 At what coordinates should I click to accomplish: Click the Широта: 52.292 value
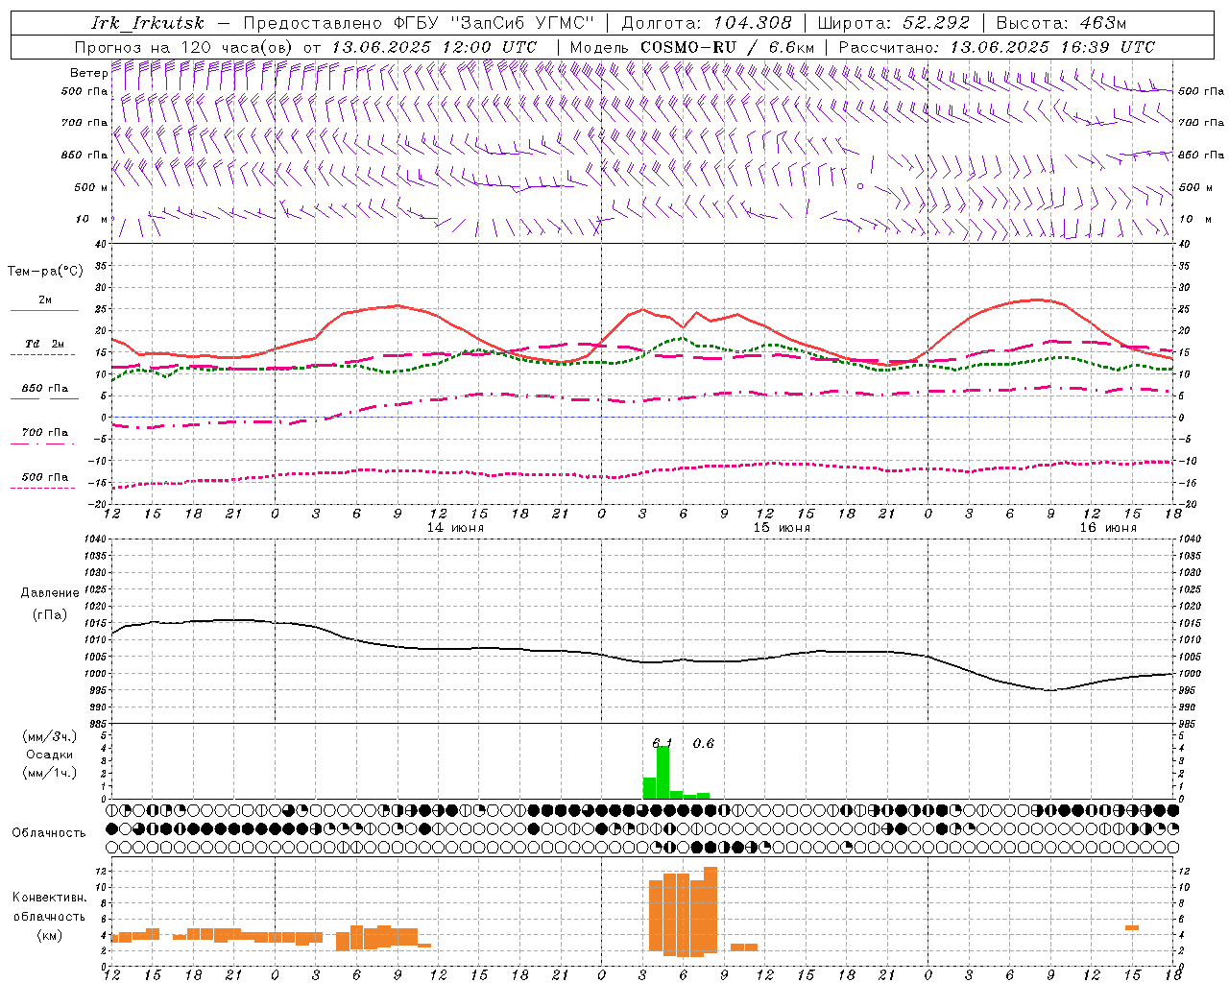[x=894, y=23]
